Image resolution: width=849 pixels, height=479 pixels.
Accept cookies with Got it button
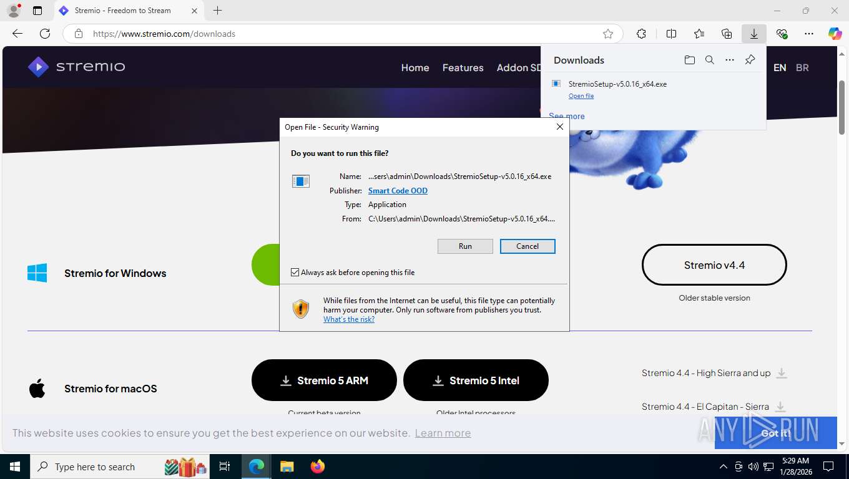click(x=775, y=433)
